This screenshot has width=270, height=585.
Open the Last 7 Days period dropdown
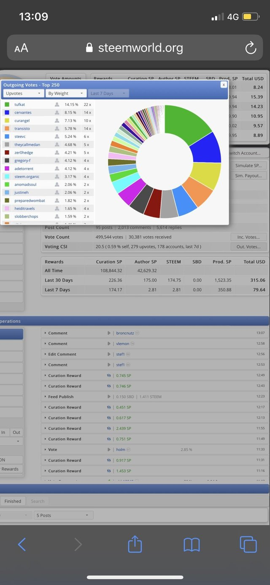(x=108, y=93)
